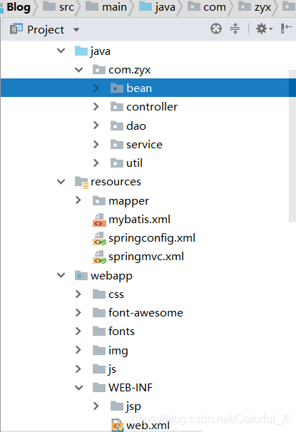
Task: Click the bean package icon
Action: (117, 88)
